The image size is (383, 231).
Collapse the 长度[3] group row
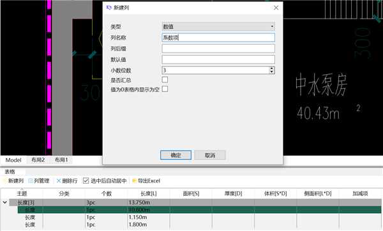click(x=4, y=202)
